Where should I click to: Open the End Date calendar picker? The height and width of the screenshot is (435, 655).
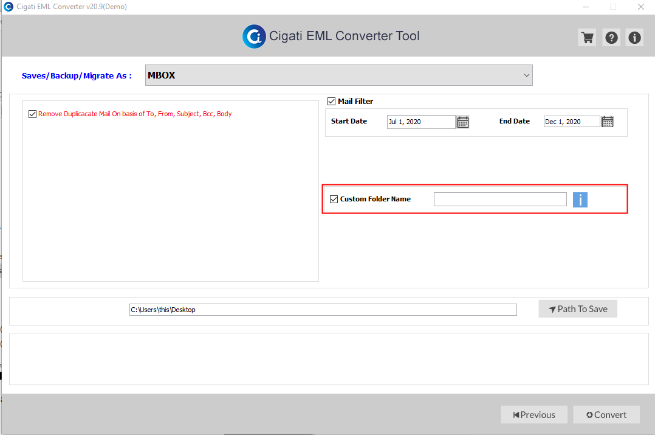(x=608, y=122)
